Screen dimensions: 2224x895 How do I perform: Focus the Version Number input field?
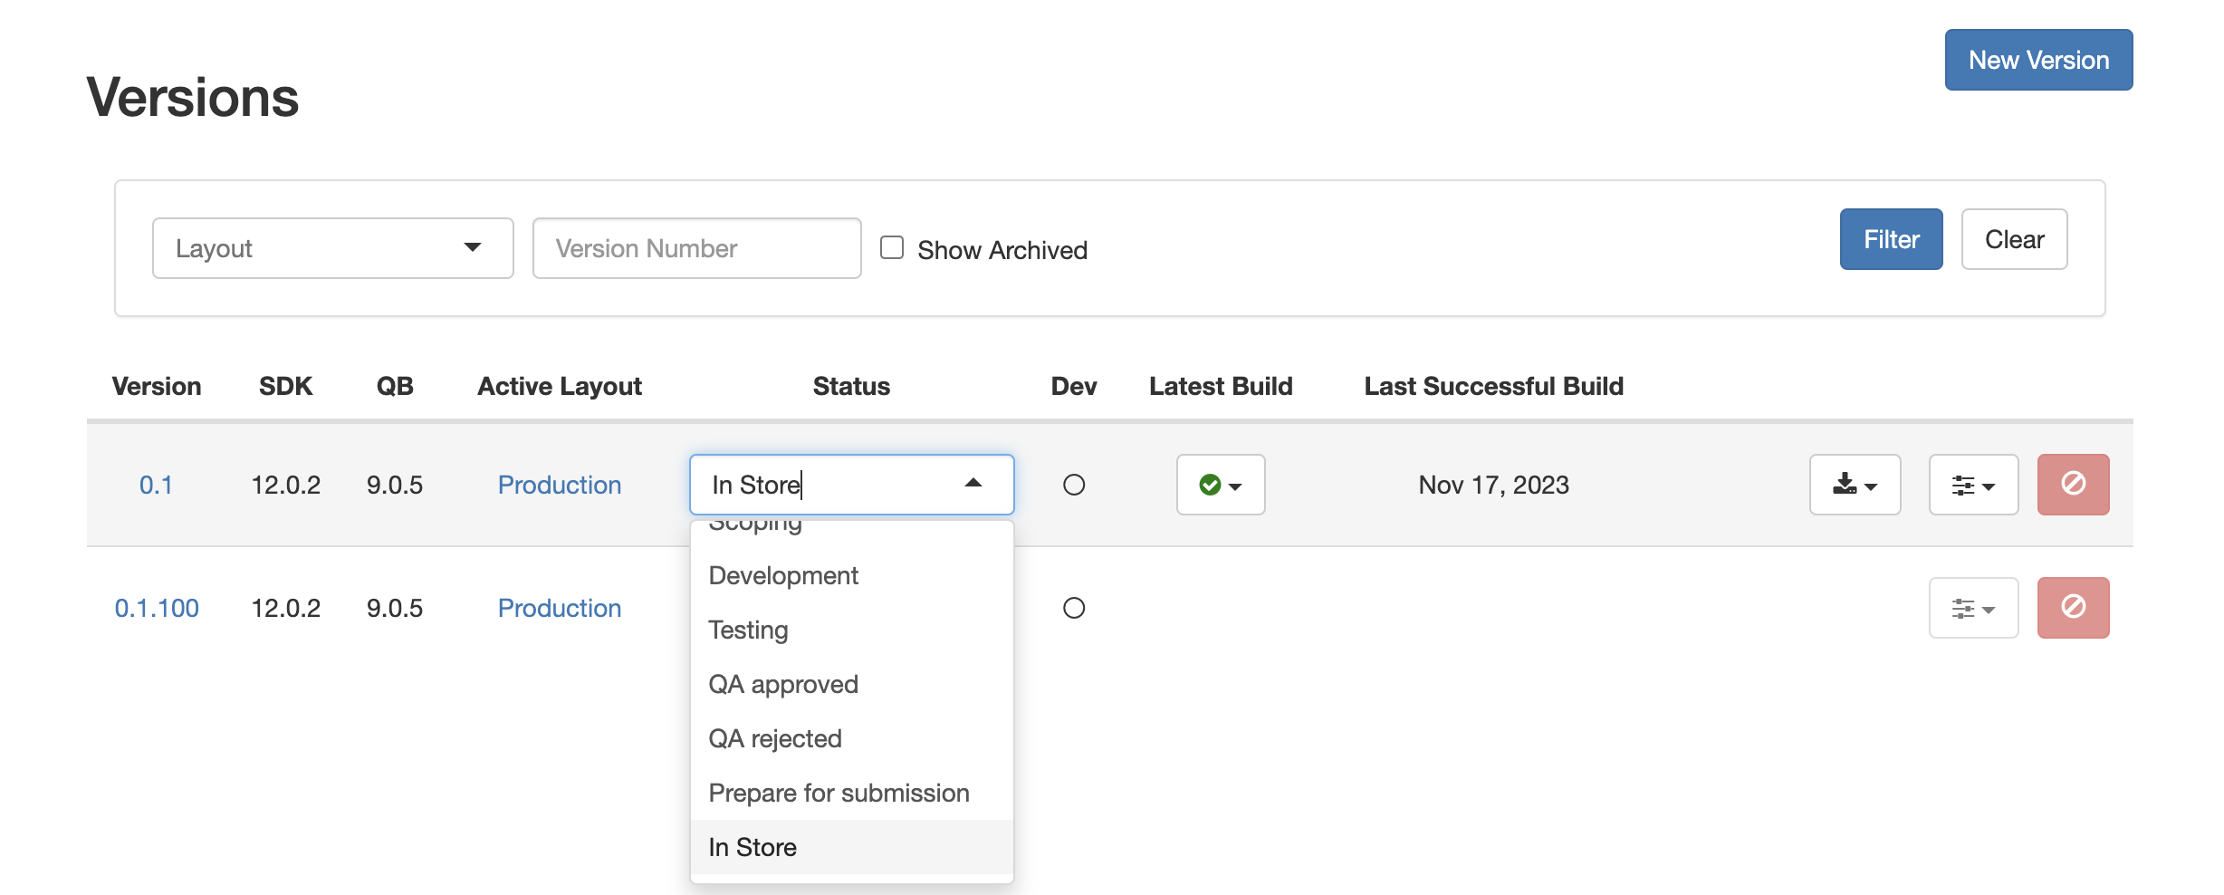[696, 248]
